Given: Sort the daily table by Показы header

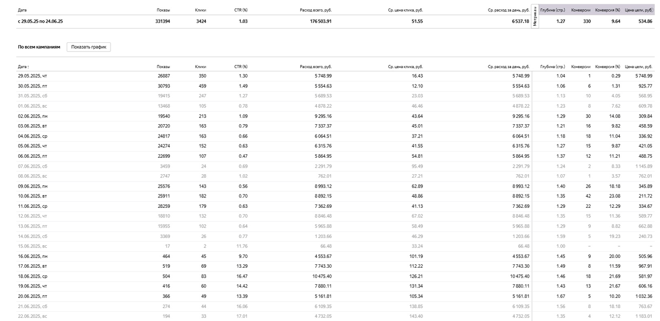Looking at the screenshot, I should coord(163,67).
